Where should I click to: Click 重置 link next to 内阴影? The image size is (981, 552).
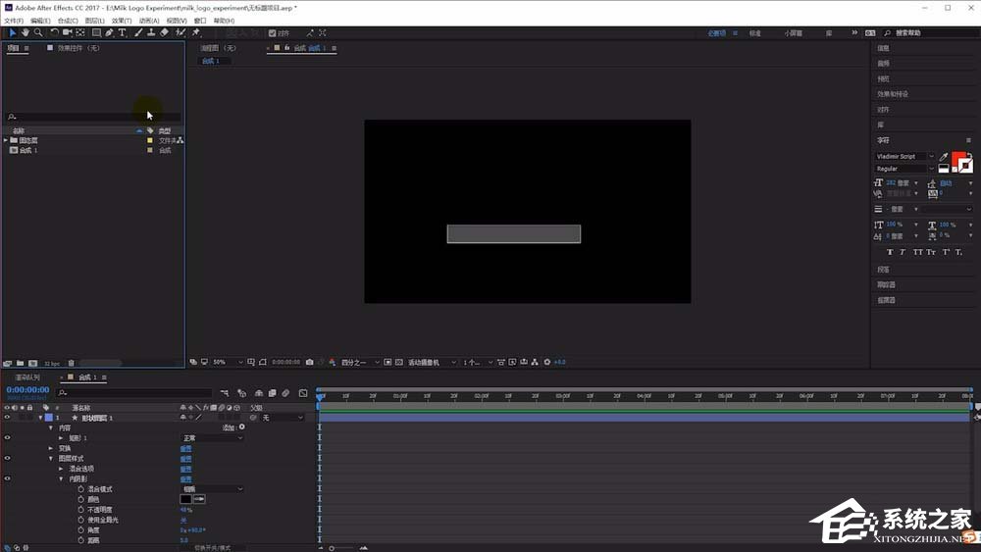tap(185, 478)
